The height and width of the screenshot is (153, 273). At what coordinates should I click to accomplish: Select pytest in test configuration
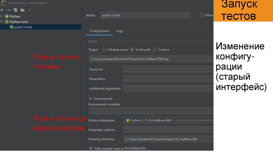point(41,27)
